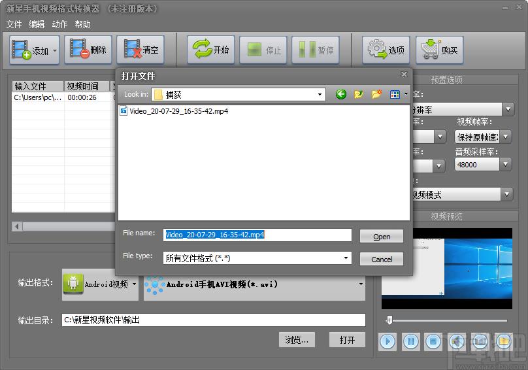Open the 动作 menu
The image size is (528, 370).
tap(59, 24)
